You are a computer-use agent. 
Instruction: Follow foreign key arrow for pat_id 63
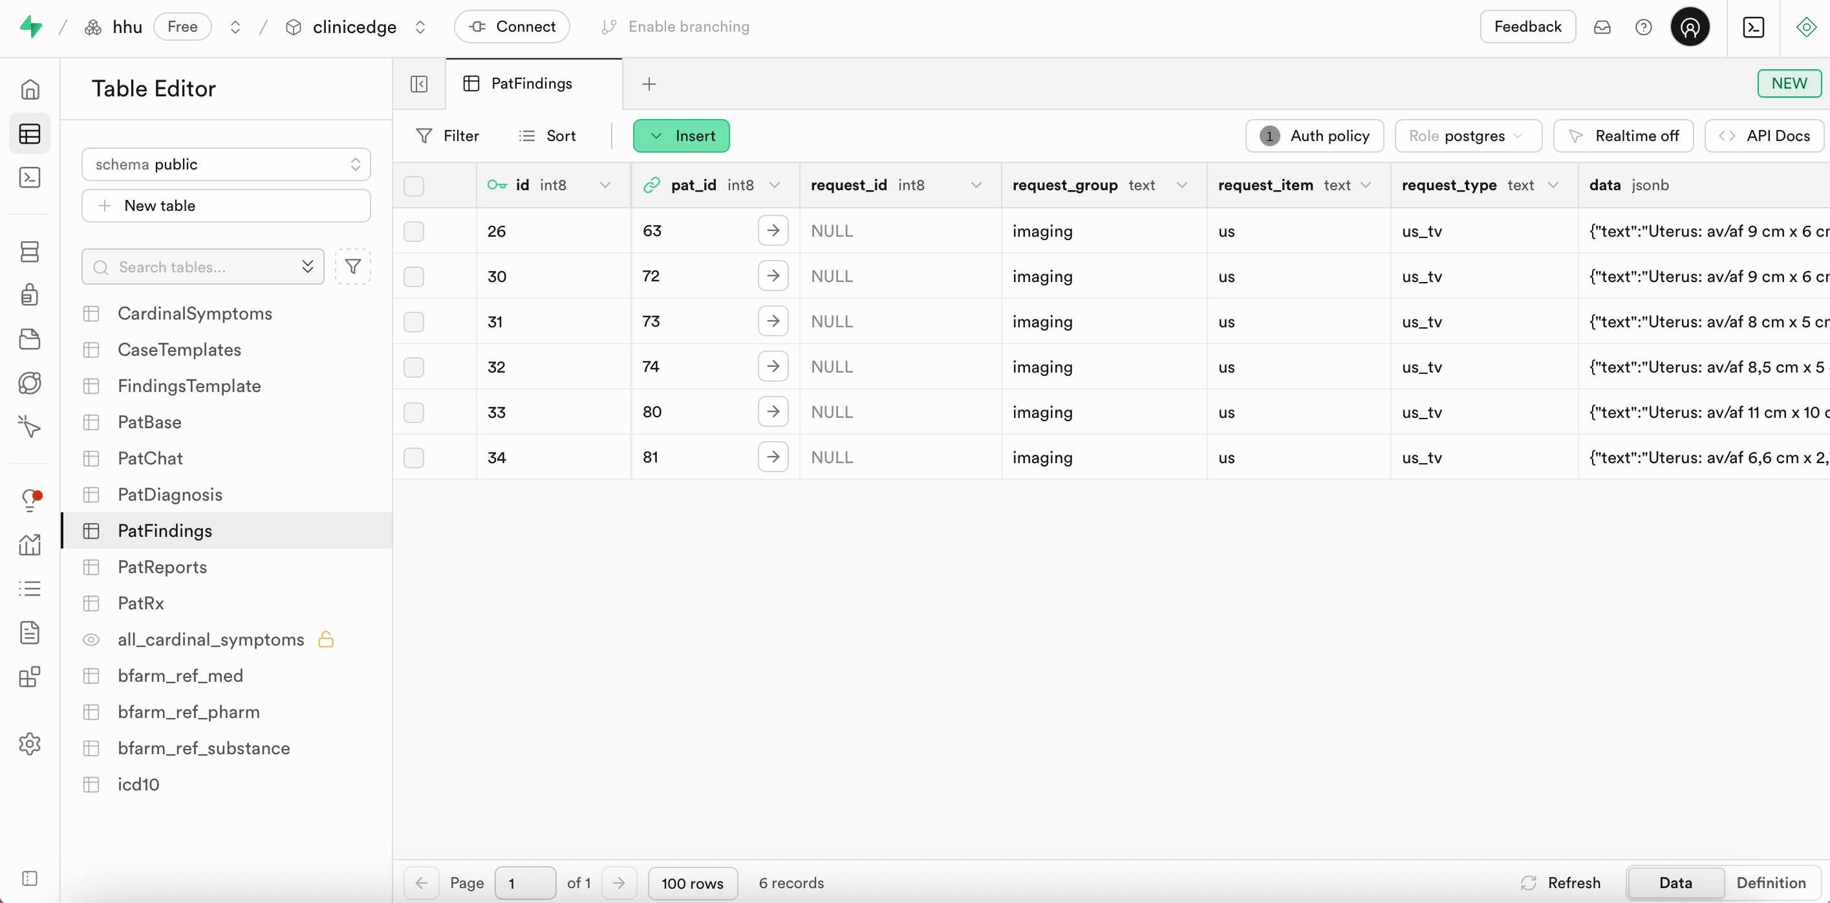point(773,231)
